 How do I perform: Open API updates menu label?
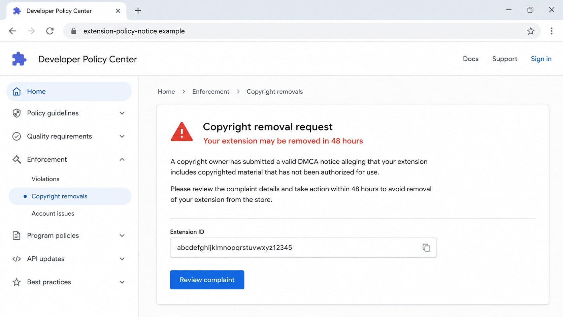click(46, 259)
